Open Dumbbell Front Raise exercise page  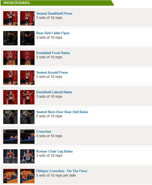53,53
